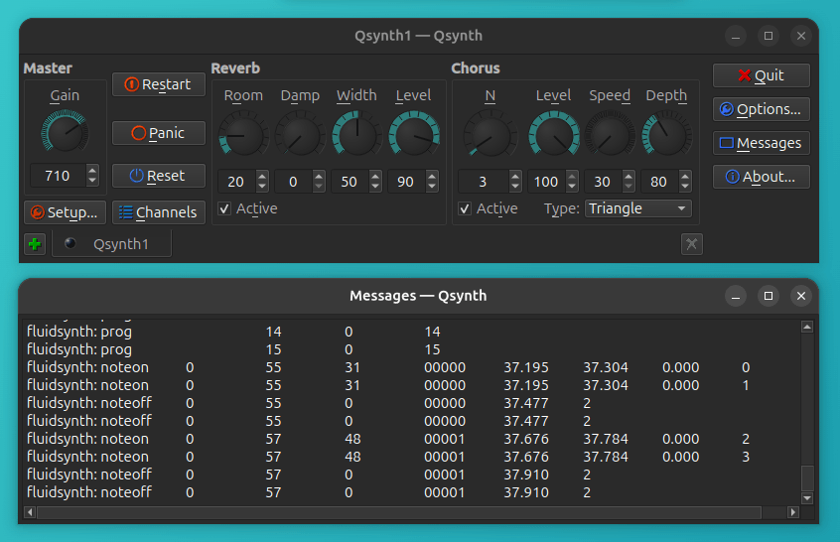
Task: Click the Reverb Room dial
Action: pyautogui.click(x=243, y=133)
